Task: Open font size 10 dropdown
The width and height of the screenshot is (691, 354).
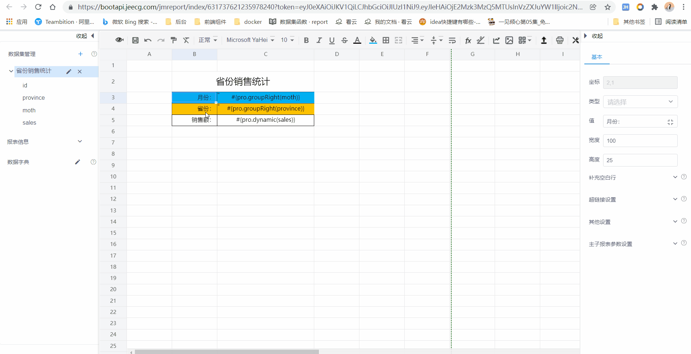Action: [x=287, y=40]
